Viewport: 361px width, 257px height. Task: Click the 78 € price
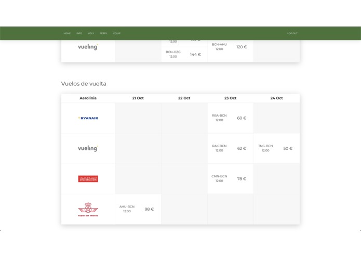(x=242, y=179)
